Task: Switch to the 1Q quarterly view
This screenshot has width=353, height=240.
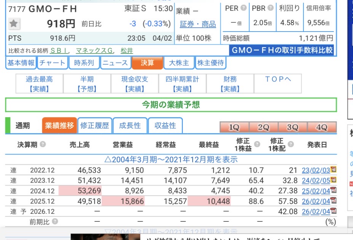Action: (x=234, y=127)
